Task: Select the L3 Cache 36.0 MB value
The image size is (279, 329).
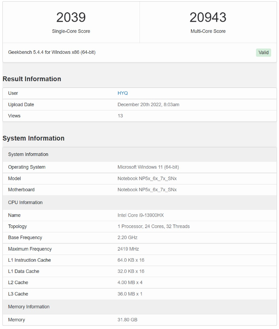Action: coord(130,294)
